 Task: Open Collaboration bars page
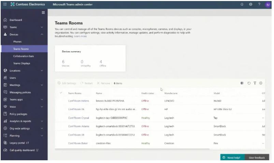[24, 56]
